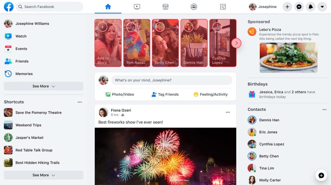Open the account dropdown arrow menu
Viewport: 331px width, 185px height.
coord(322,6)
